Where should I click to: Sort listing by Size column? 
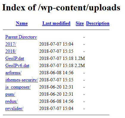click(x=80, y=24)
